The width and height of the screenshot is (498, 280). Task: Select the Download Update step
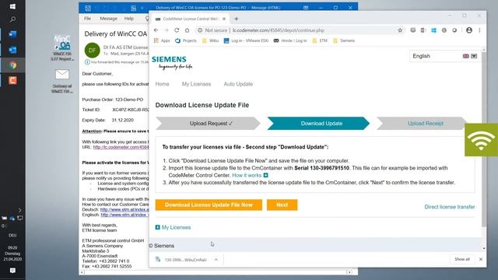tap(318, 124)
